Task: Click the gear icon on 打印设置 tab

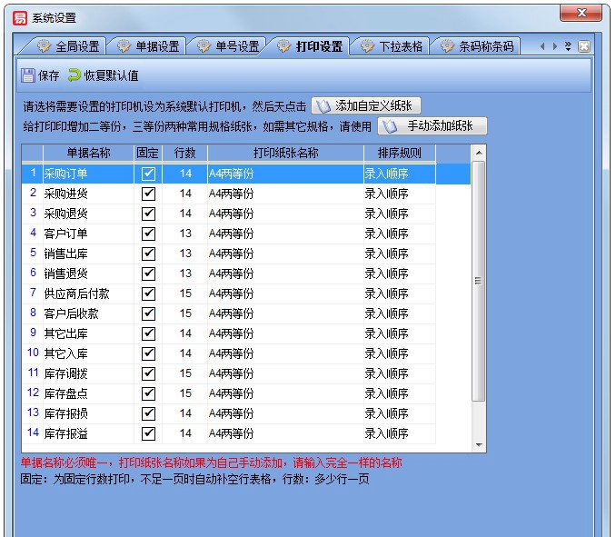Action: (284, 46)
